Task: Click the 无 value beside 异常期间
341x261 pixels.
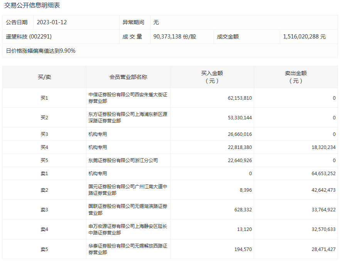Action: (156, 22)
